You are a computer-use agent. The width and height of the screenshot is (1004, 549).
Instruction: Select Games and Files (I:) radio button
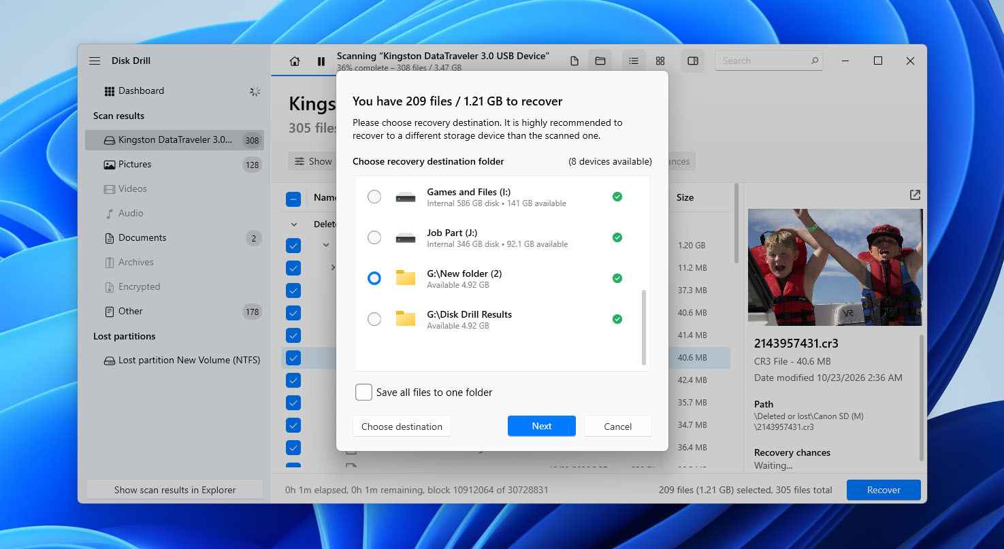[374, 197]
